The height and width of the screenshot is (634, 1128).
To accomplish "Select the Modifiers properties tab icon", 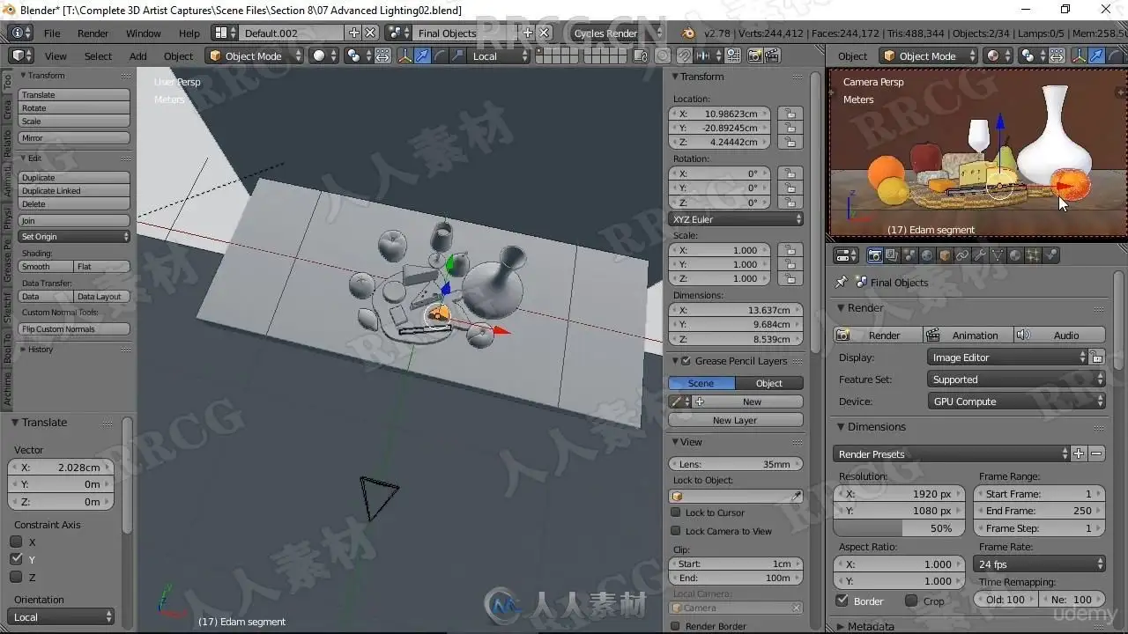I will [980, 255].
